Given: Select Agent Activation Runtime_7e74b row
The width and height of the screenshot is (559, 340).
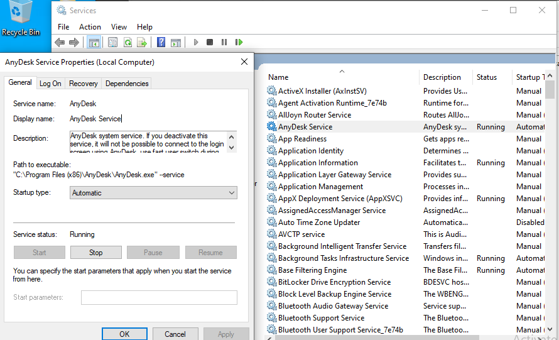Looking at the screenshot, I should point(406,102).
